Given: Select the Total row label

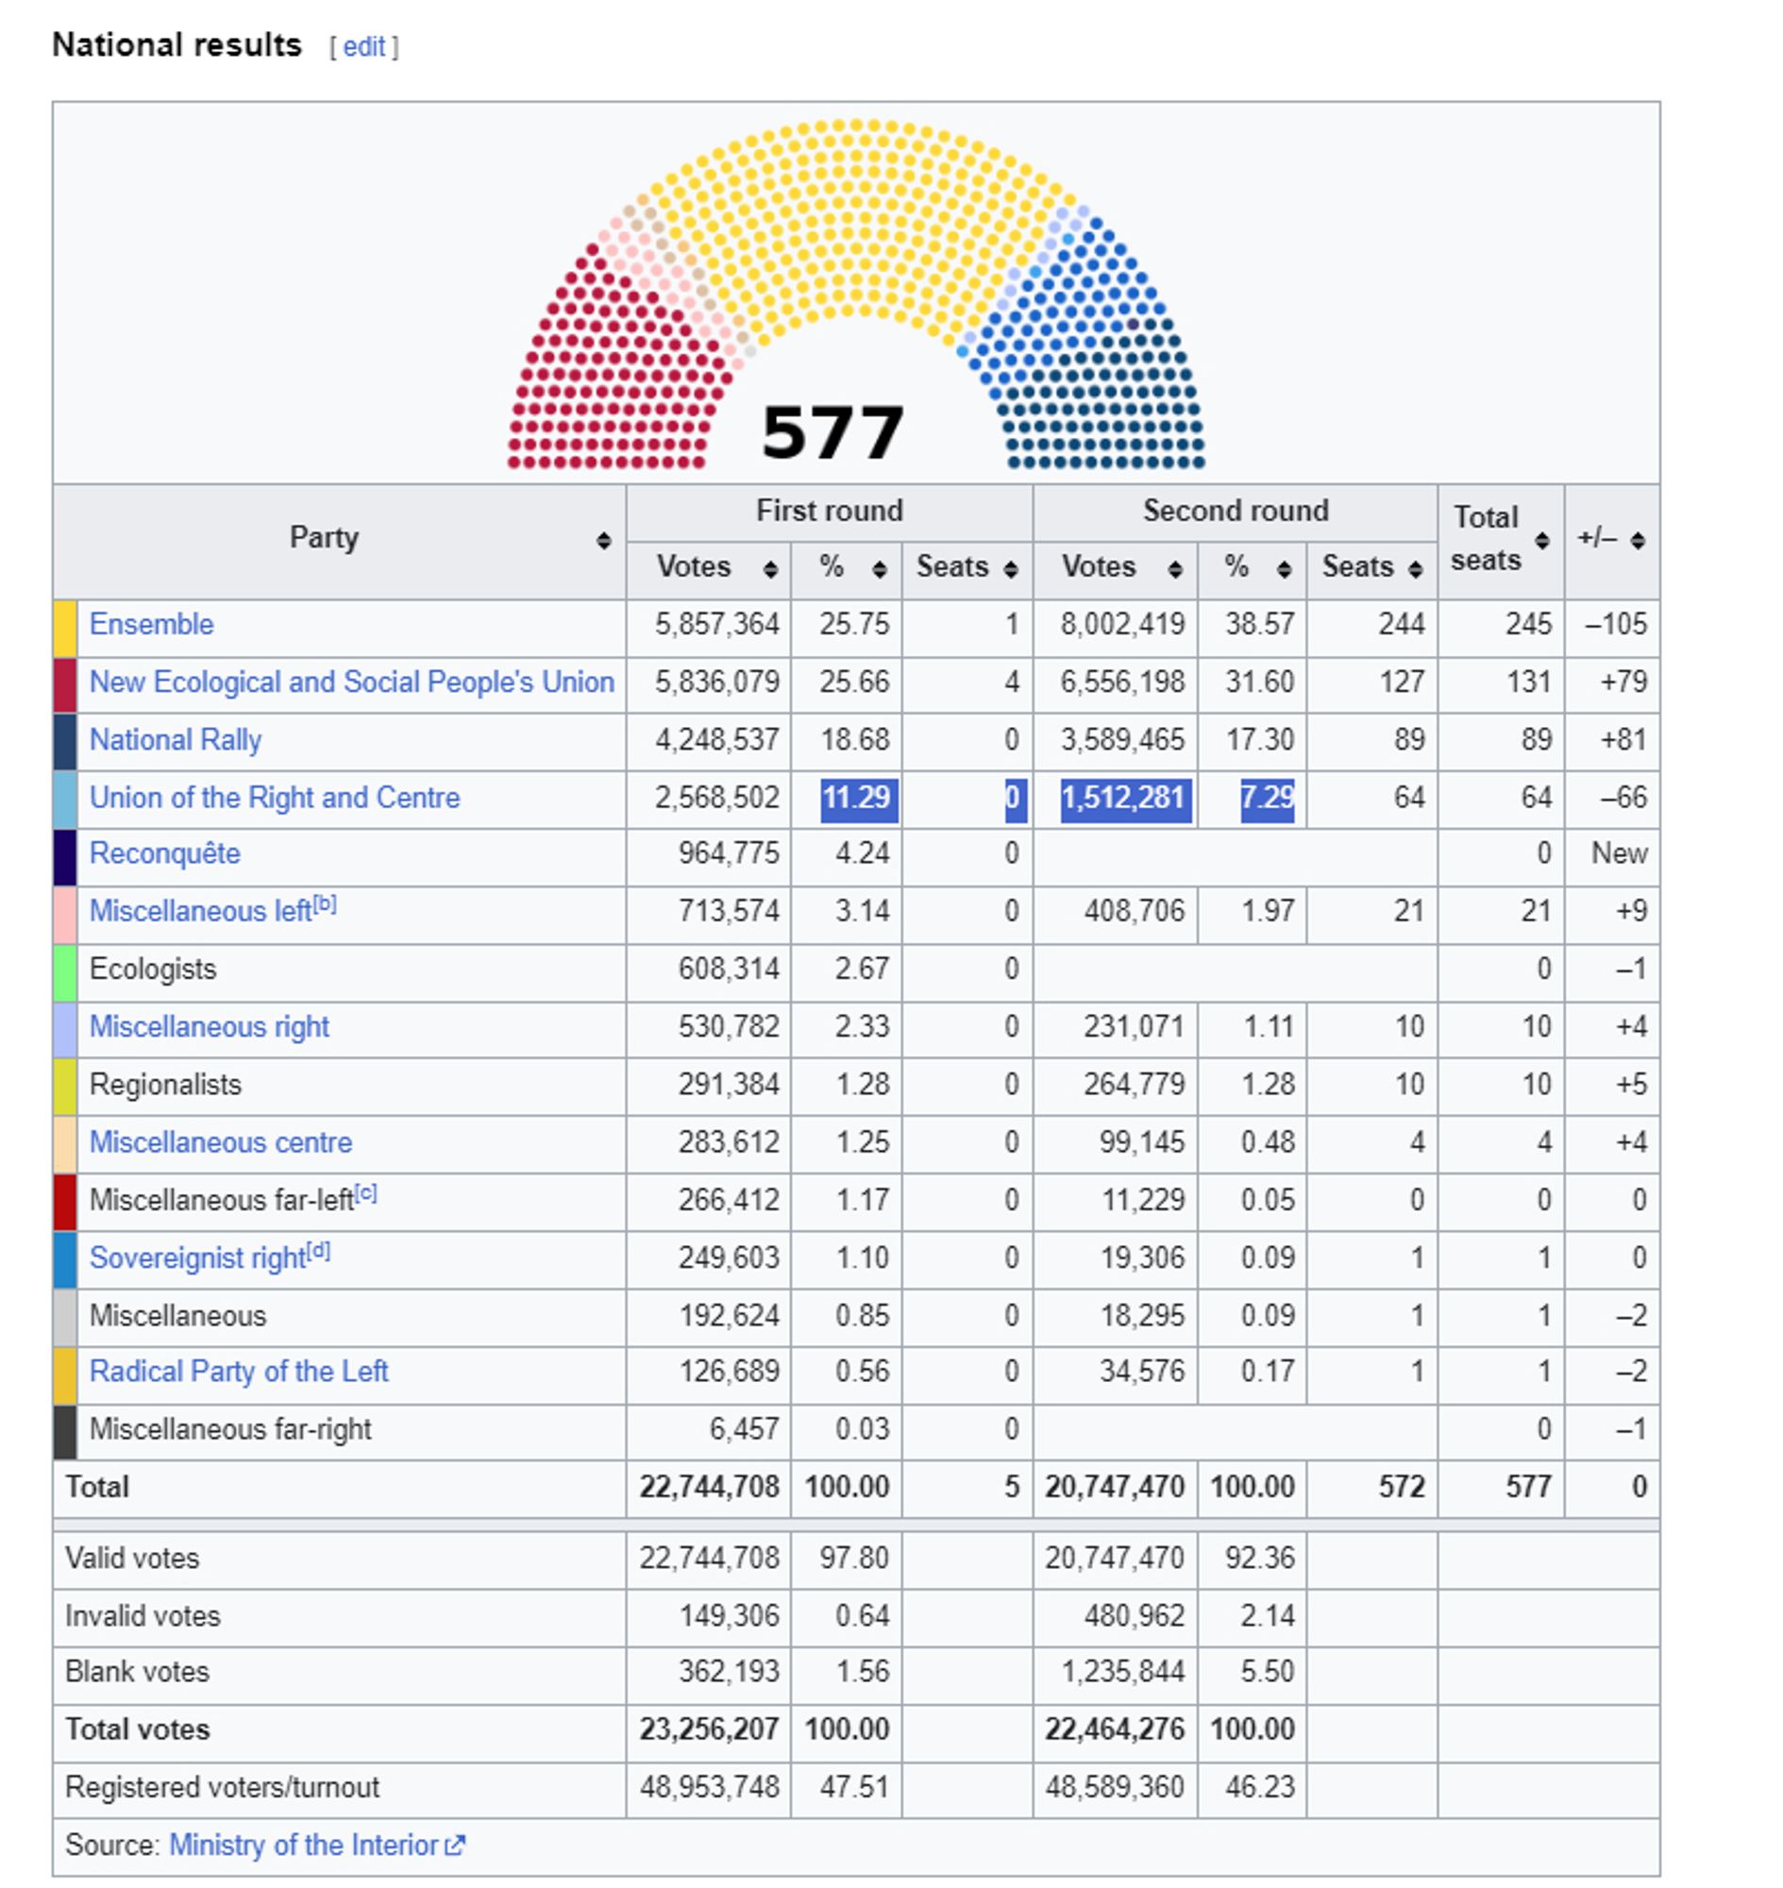Looking at the screenshot, I should pos(97,1487).
